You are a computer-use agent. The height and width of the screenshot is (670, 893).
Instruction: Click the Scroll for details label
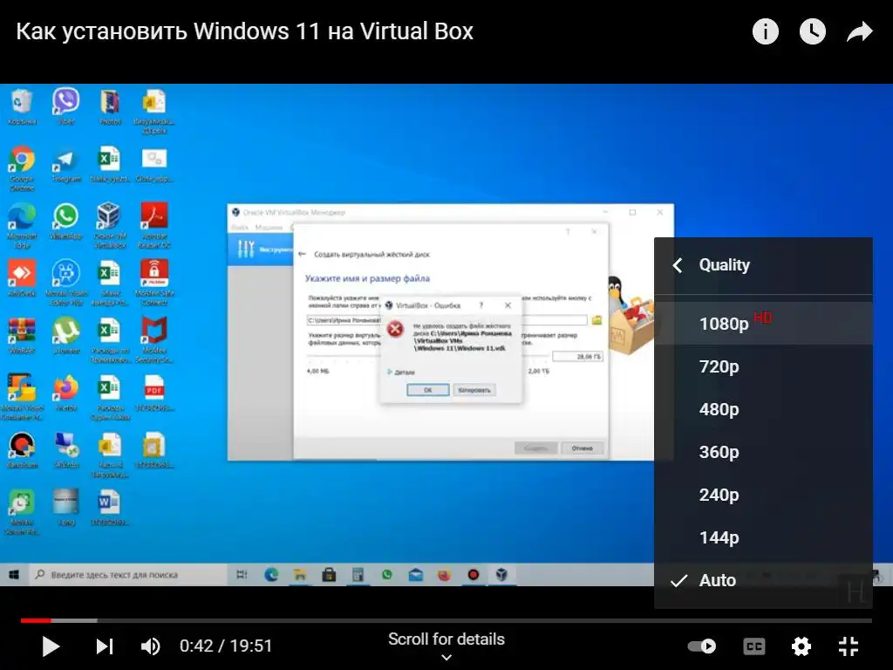[x=446, y=639]
